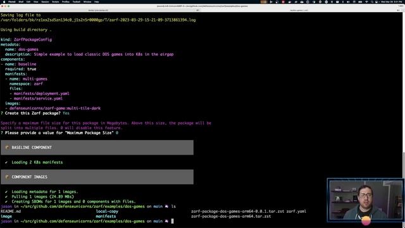This screenshot has width=405, height=228.
Task: Click the presenter webcam video overlay
Action: pos(366,200)
